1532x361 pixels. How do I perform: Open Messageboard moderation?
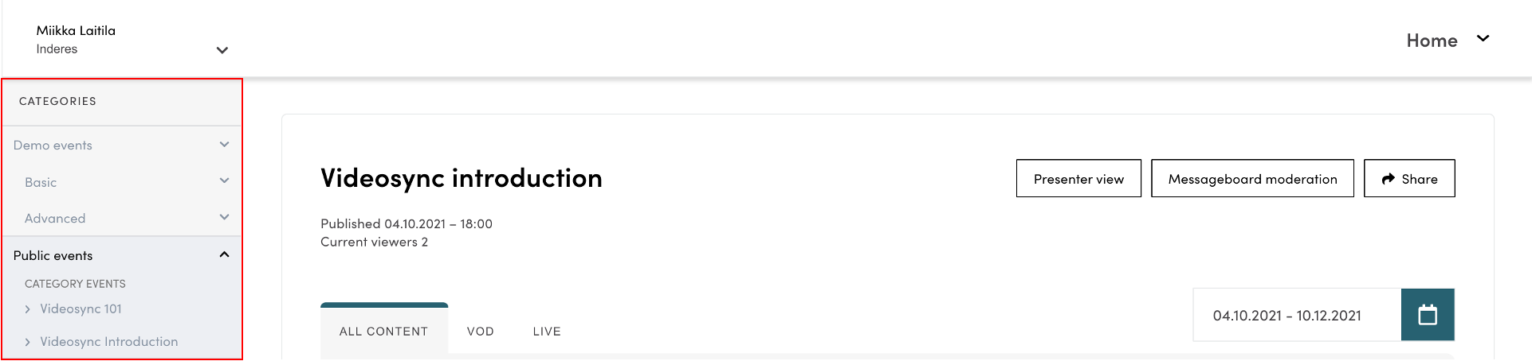[x=1251, y=179]
